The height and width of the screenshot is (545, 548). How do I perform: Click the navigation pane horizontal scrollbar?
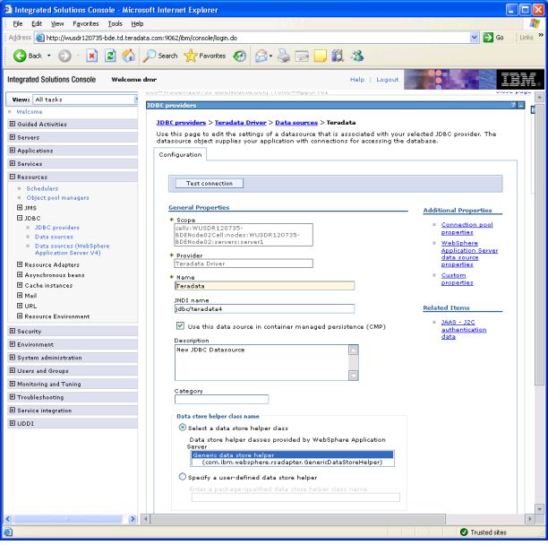(x=68, y=519)
